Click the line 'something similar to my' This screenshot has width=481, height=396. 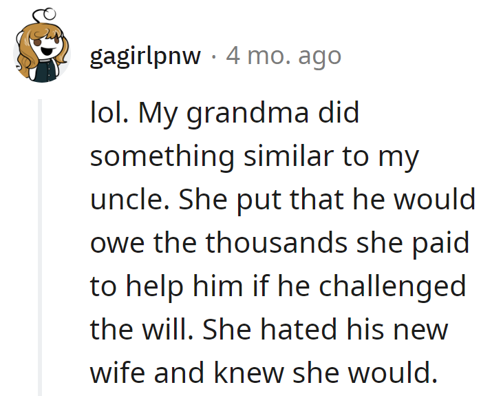255,157
